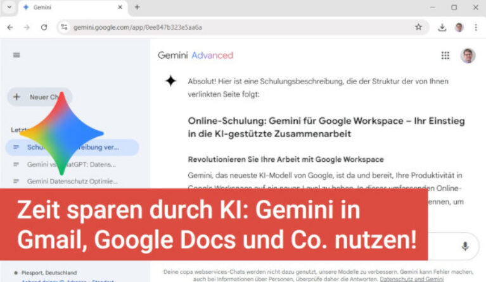Collapse the Gemini sidebar hamburger menu
The image size is (486, 282).
pos(16,55)
